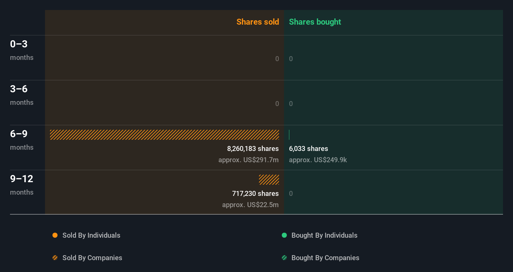Select the Bought By Companies legend label

(x=325, y=258)
